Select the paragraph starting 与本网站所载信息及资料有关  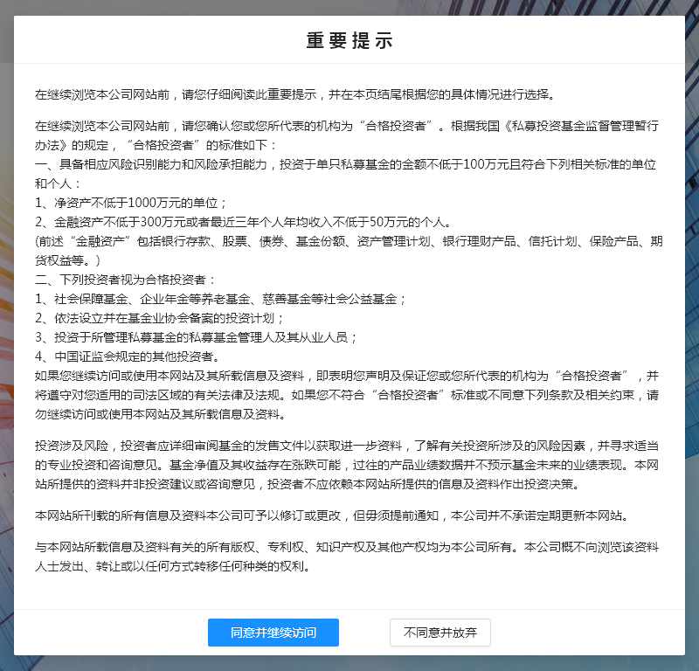pyautogui.click(x=347, y=557)
